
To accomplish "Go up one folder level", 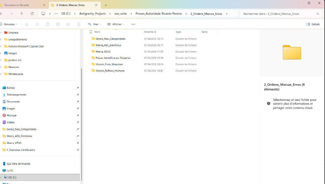I will pos(22,14).
